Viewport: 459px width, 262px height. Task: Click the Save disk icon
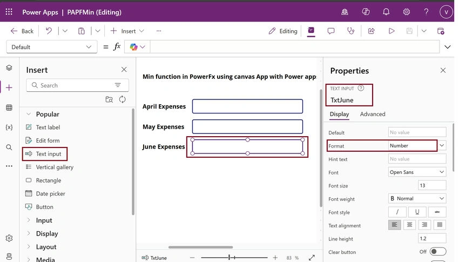pyautogui.click(x=409, y=31)
